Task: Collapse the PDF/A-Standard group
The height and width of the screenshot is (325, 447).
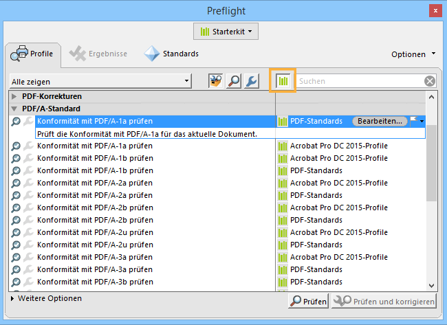Action: [x=14, y=109]
